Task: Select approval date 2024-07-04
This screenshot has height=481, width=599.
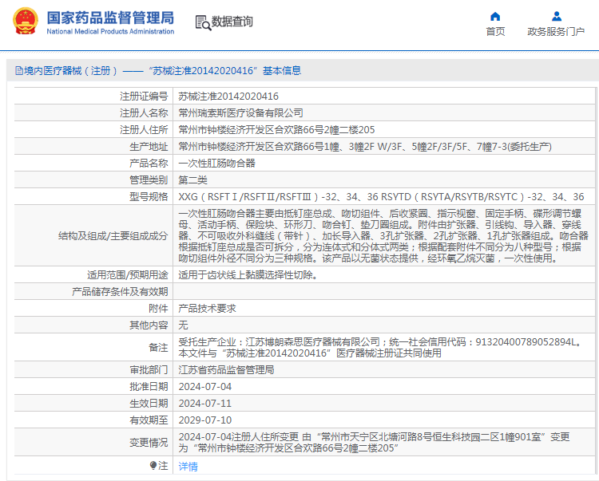Action: (x=204, y=387)
